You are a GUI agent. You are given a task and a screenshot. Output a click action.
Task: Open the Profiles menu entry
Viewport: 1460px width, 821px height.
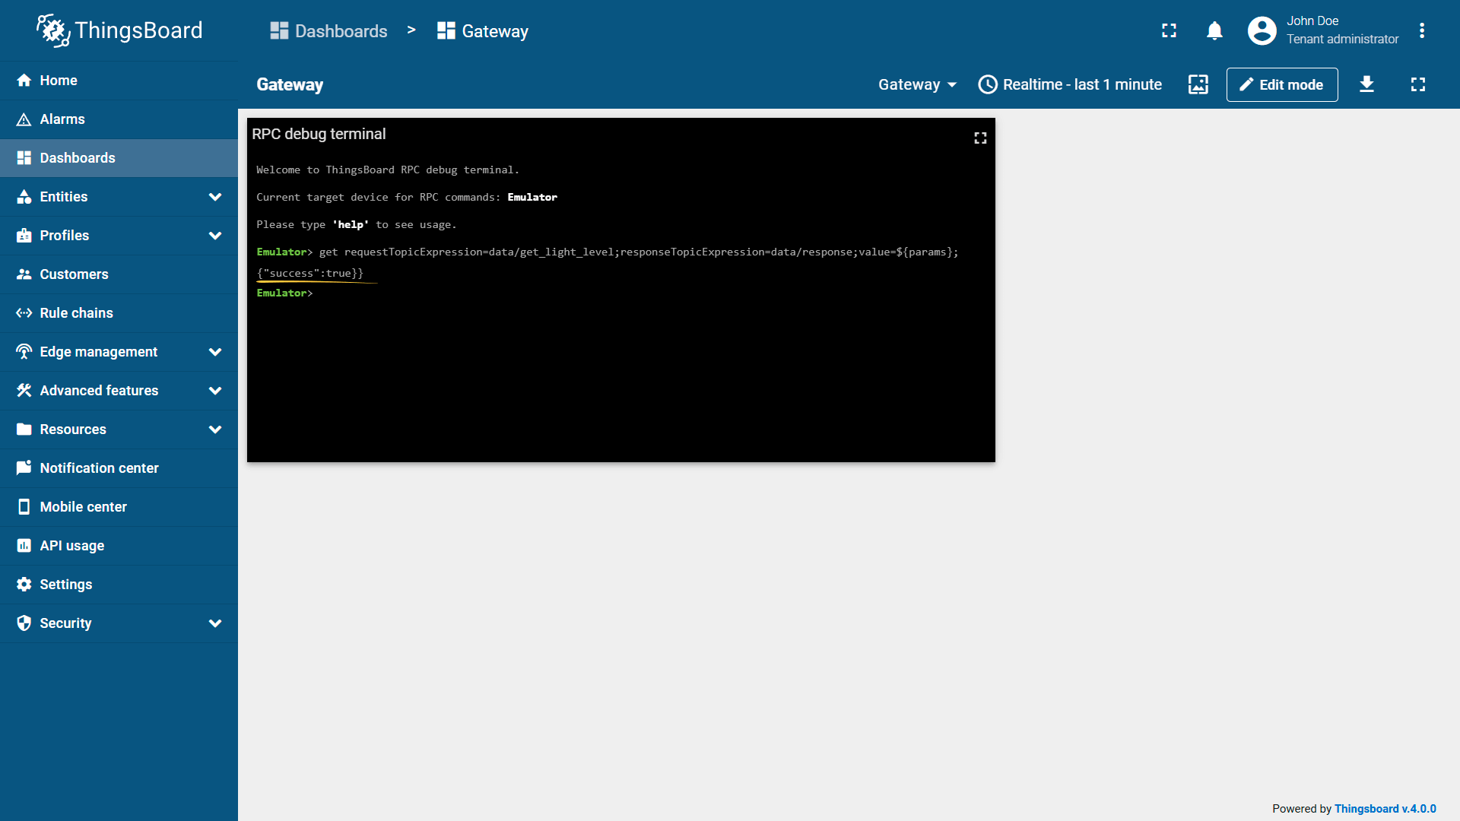119,236
